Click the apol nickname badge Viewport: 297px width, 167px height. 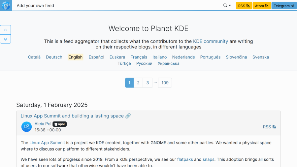tap(60, 124)
